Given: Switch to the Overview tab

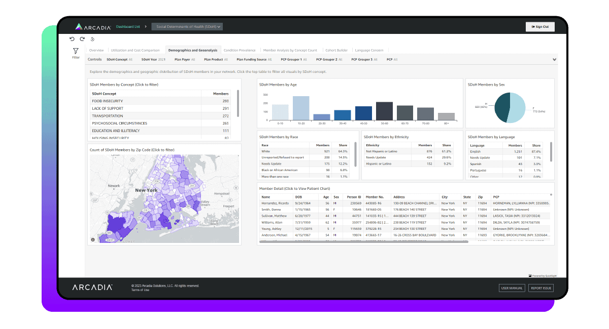Looking at the screenshot, I should 96,50.
